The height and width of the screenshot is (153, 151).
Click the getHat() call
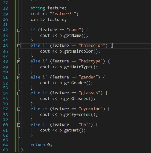pos(74,130)
